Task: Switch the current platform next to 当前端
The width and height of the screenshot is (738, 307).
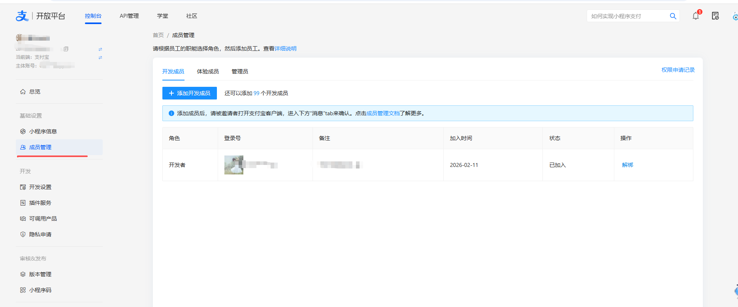Action: [x=100, y=58]
